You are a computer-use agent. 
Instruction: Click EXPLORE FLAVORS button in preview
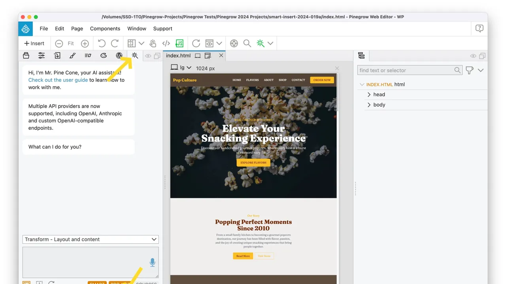tap(253, 163)
